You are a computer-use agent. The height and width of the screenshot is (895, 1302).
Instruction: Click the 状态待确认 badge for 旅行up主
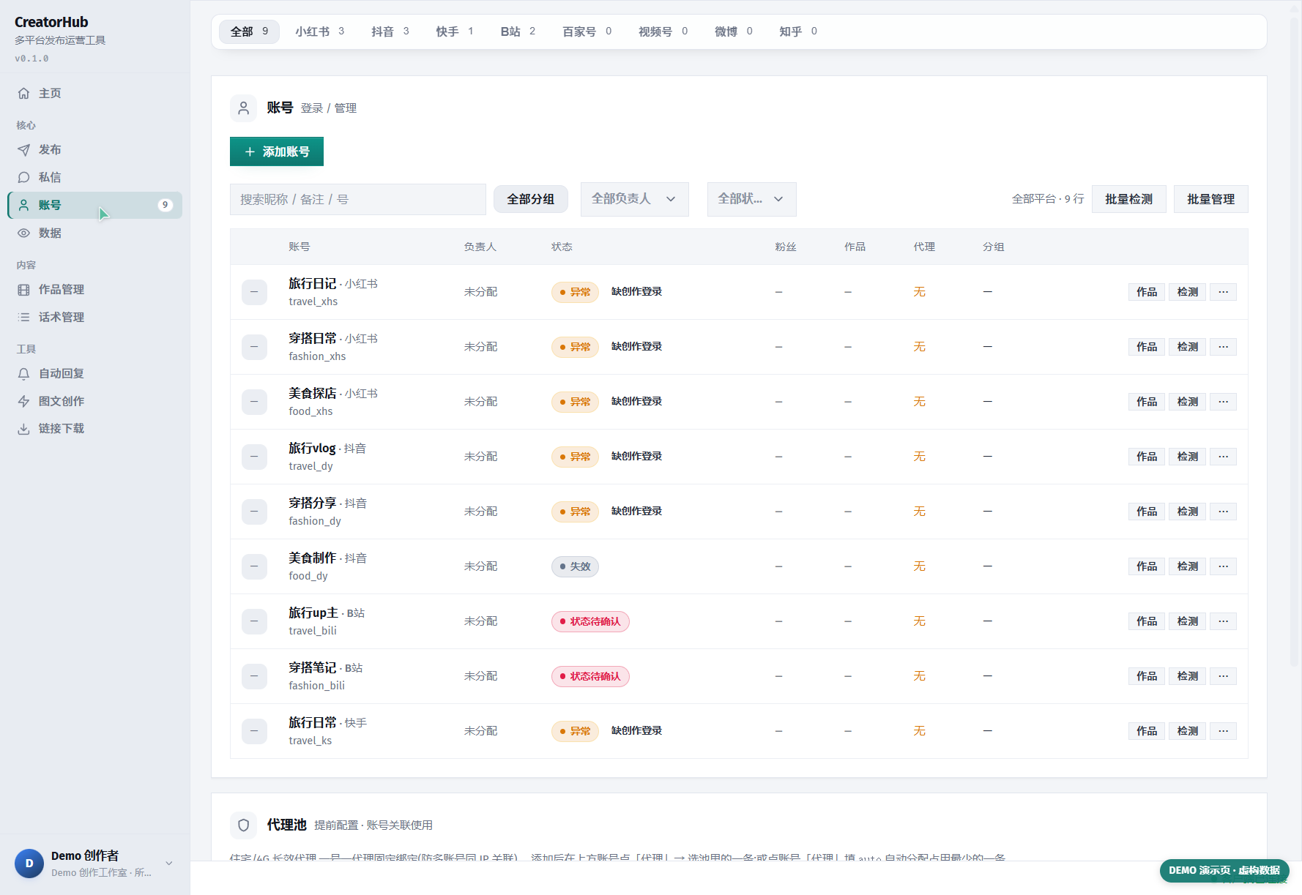tap(590, 621)
